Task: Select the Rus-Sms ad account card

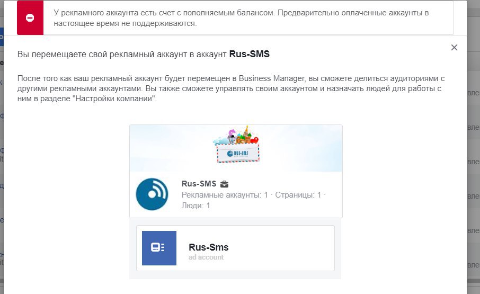Action: click(235, 248)
